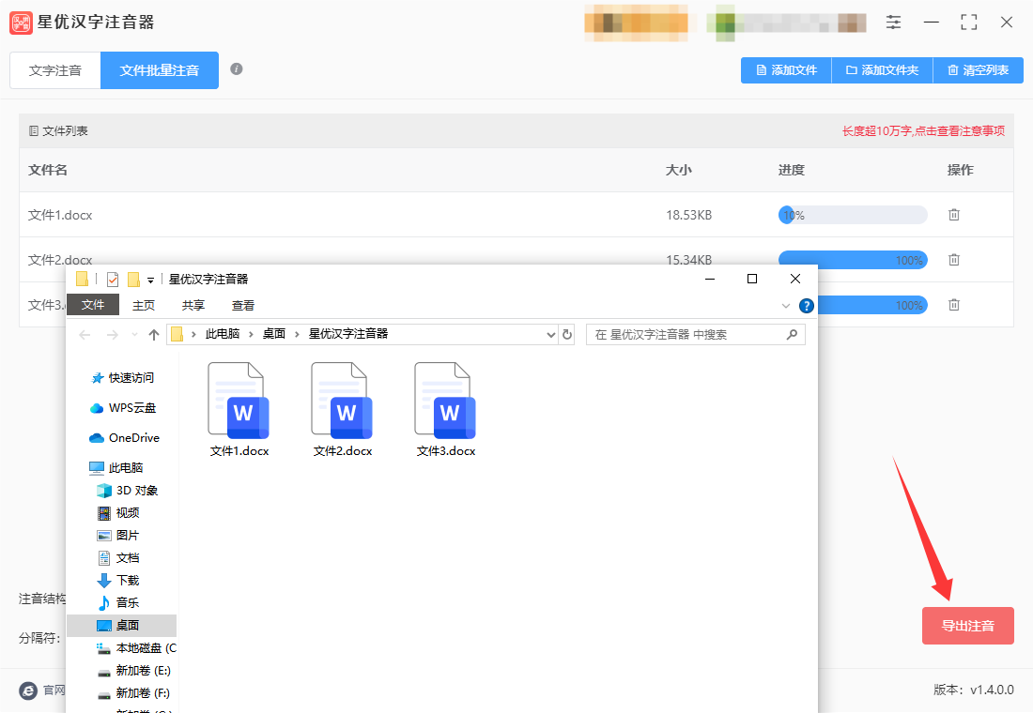Viewport: 1033px width, 713px height.
Task: Expand the chevron after 桌面 in the address bar
Action: (297, 334)
